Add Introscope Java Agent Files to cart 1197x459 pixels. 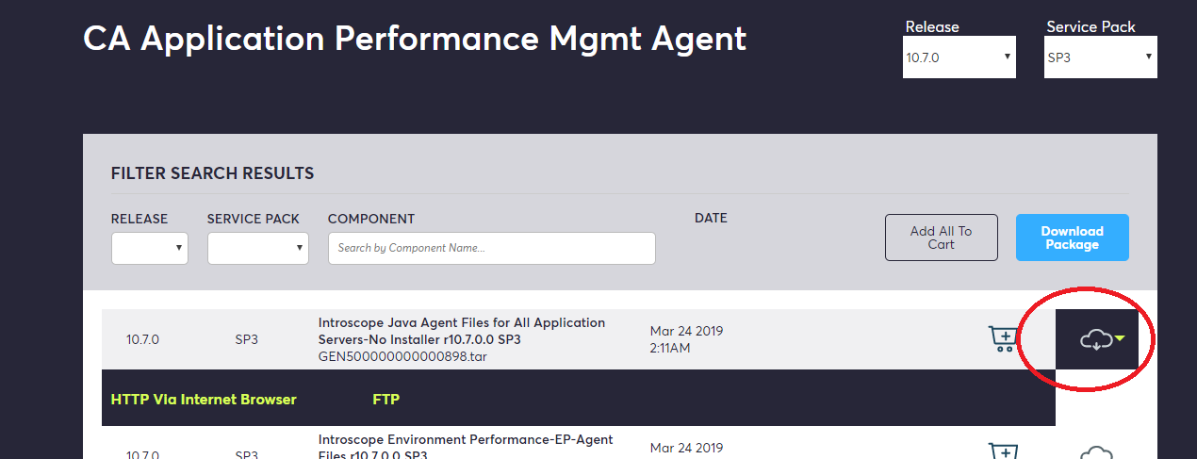click(1002, 338)
